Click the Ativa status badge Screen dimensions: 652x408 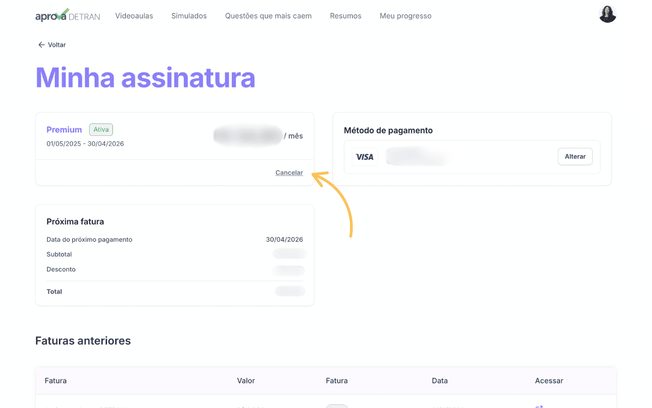[x=101, y=130]
